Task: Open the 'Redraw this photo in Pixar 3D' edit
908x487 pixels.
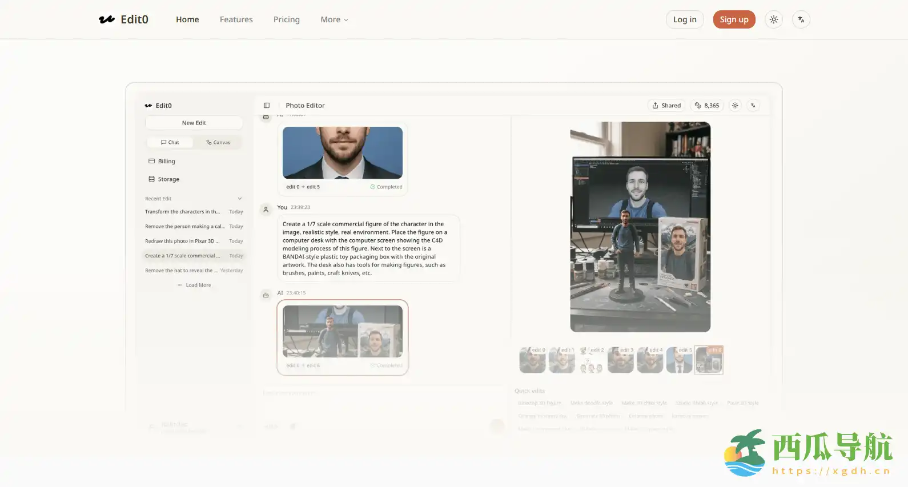Action: point(182,242)
